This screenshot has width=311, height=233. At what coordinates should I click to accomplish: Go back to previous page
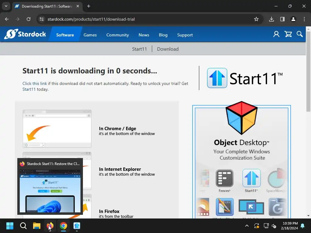point(7,19)
